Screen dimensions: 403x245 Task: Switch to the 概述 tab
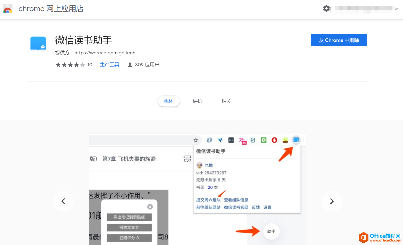[x=169, y=101]
